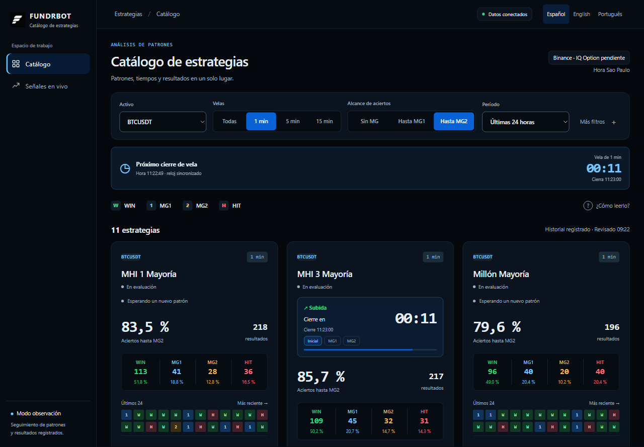Click 79,6 % value in Millón Mayoría

click(x=497, y=327)
